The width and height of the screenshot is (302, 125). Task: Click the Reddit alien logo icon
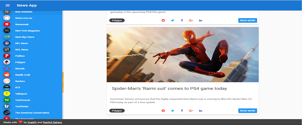[x=7, y=75]
